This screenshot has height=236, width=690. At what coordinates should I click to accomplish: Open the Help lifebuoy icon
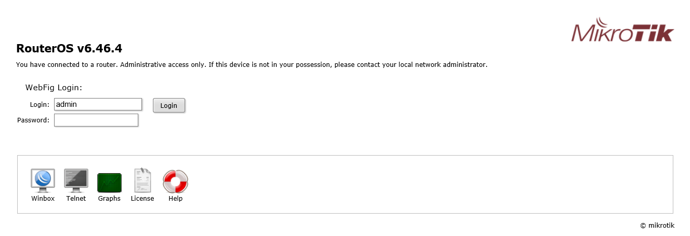coord(175,181)
